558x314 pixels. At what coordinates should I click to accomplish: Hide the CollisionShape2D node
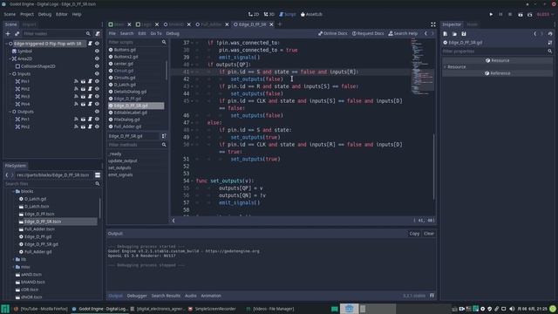point(97,66)
